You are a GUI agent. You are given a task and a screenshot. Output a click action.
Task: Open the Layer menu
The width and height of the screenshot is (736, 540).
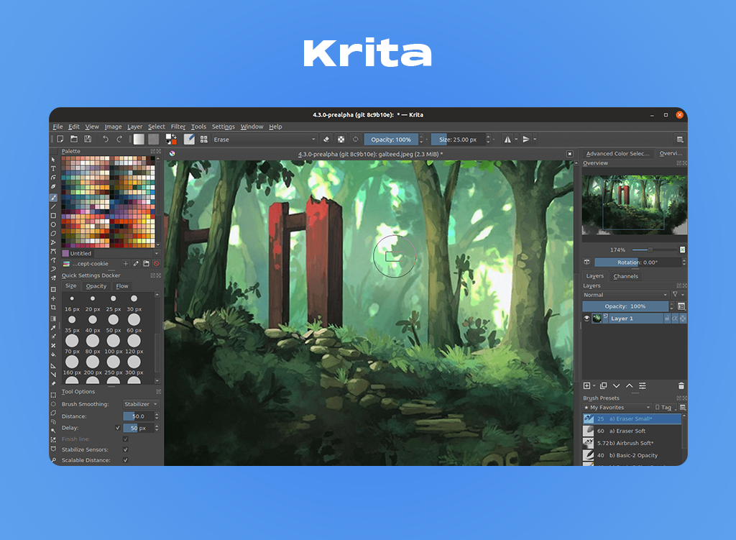[134, 127]
